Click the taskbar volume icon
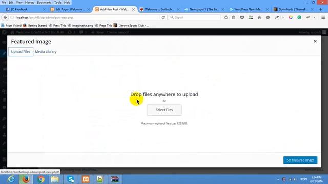The height and width of the screenshot is (184, 328). (x=295, y=179)
